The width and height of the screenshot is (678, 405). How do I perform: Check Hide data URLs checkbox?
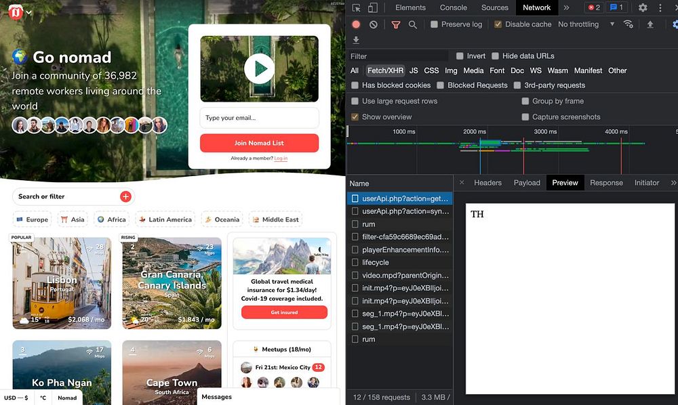(x=496, y=56)
